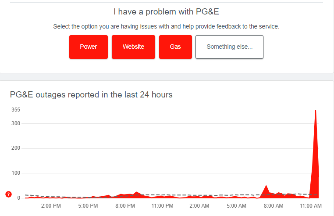Click the 'I have a problem with PG&E' heading
The height and width of the screenshot is (216, 334).
click(x=167, y=12)
